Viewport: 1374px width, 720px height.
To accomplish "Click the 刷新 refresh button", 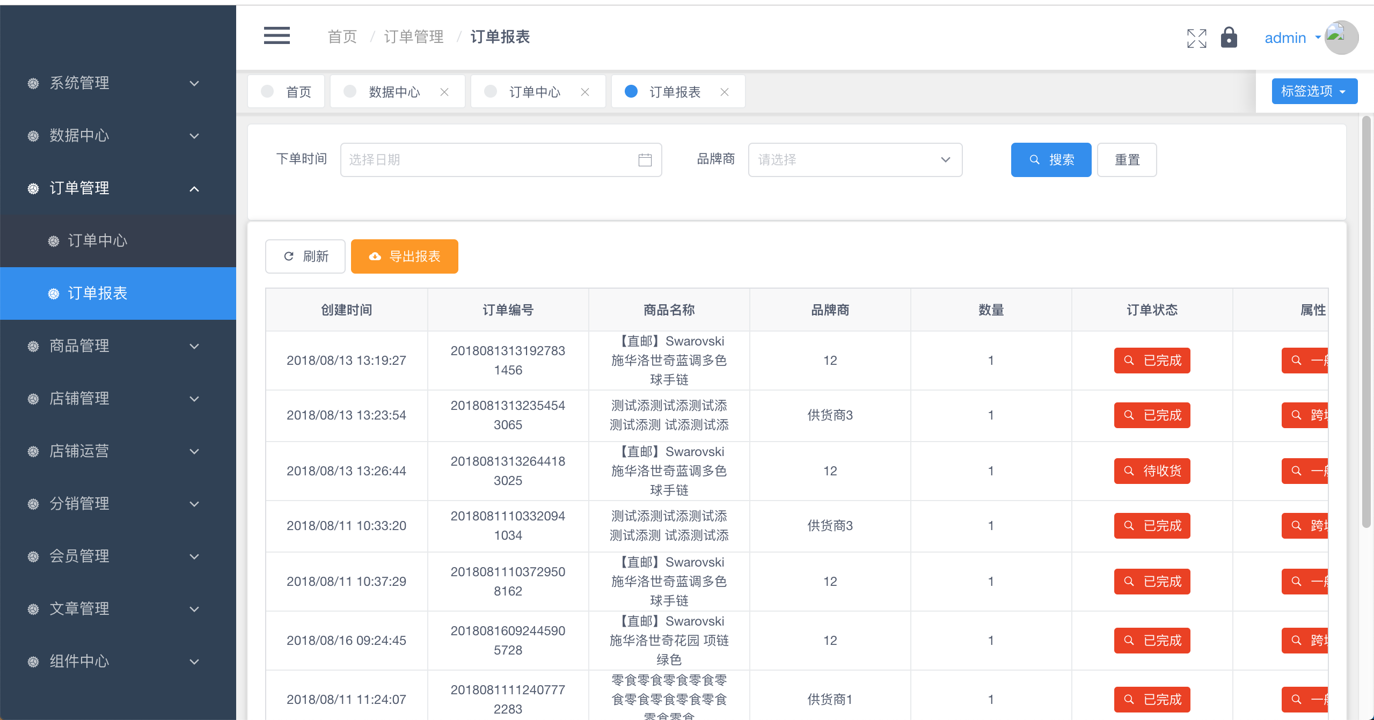I will tap(305, 256).
